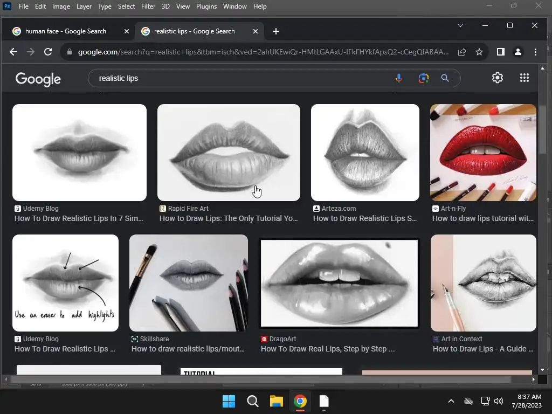Follow link How to Draw Realistic Lips S...
This screenshot has width=552, height=414.
365,219
